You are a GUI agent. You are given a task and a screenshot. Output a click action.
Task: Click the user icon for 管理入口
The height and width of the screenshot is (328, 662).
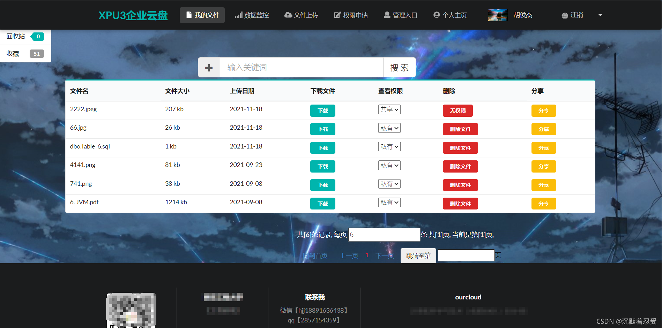[x=387, y=15]
